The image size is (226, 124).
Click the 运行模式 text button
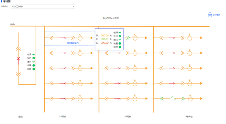coord(216,15)
